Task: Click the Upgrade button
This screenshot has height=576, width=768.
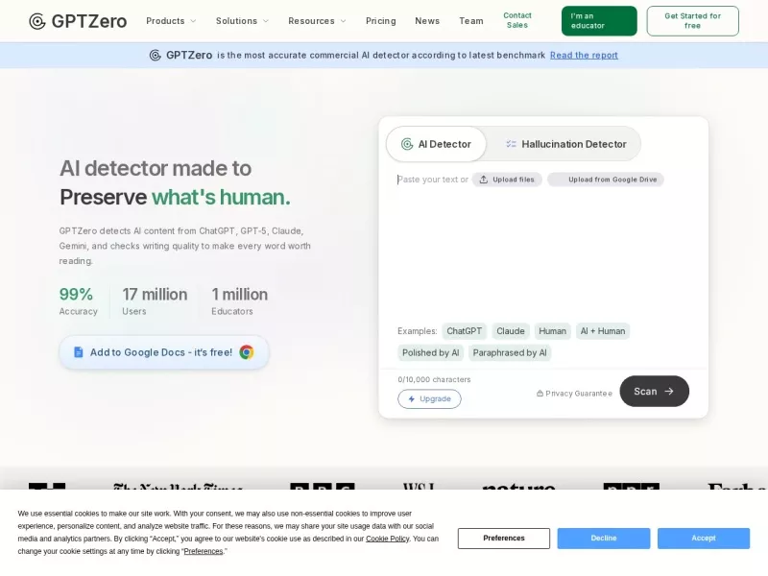Action: [429, 399]
